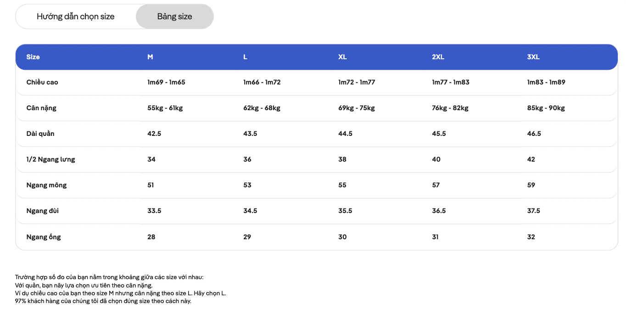Click the 97% khách hàng note text
Image resolution: width=626 pixels, height=315 pixels.
[x=103, y=301]
